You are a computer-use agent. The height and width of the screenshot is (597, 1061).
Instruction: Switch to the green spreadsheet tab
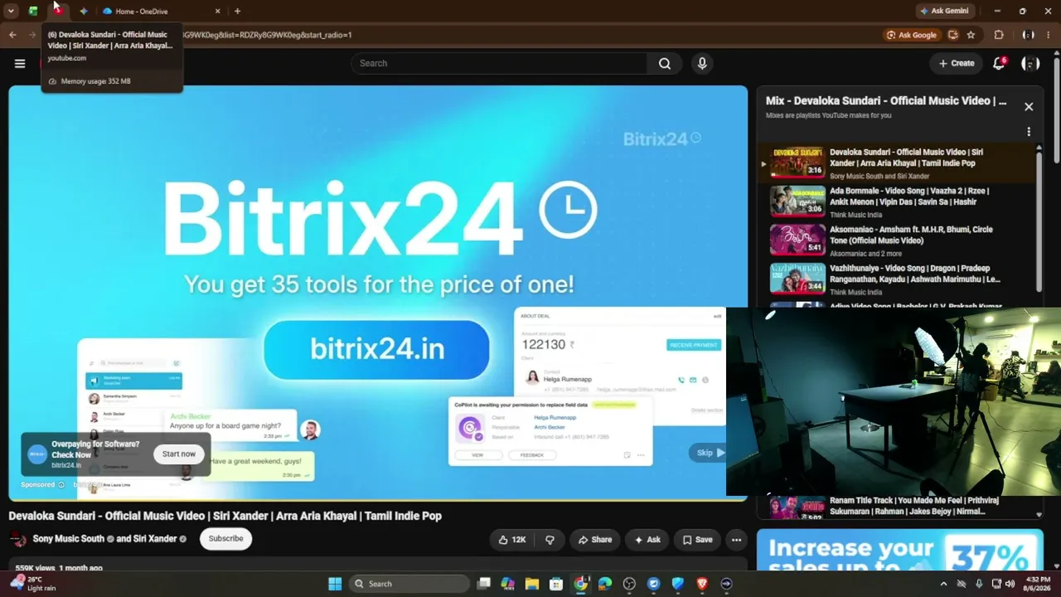[x=33, y=11]
